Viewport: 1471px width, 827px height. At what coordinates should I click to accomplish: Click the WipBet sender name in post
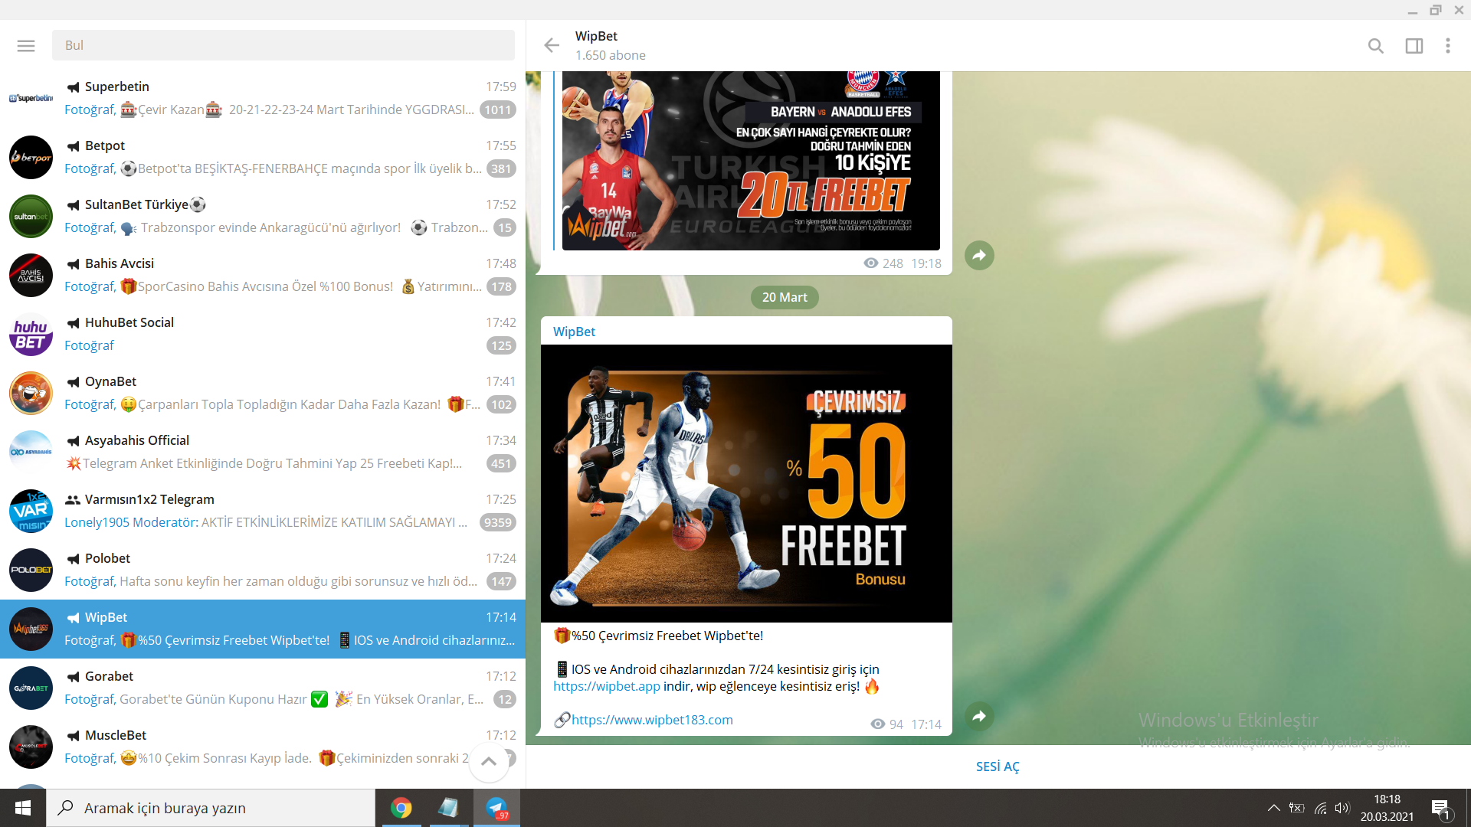click(574, 332)
